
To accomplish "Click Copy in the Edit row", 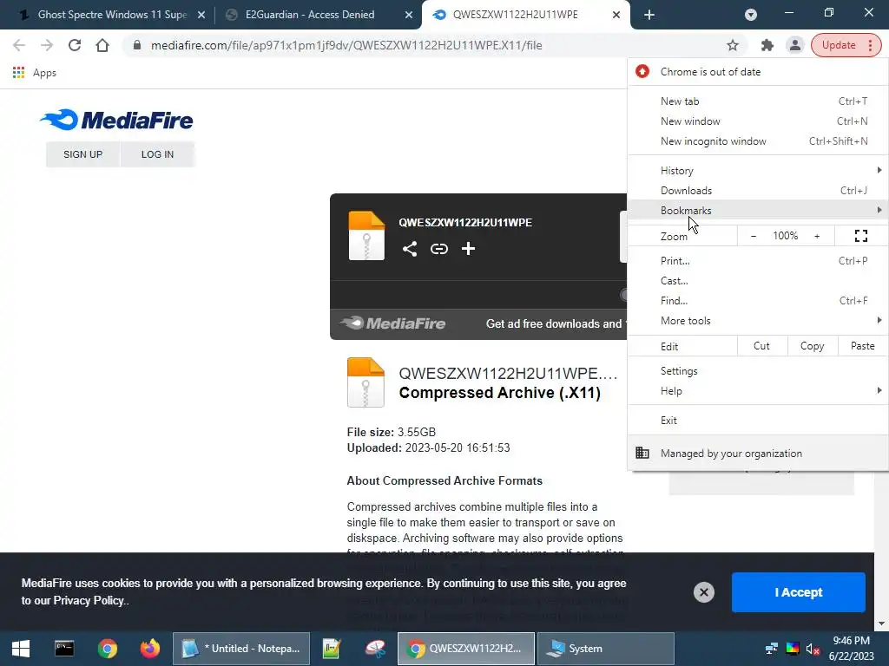I will click(x=812, y=346).
